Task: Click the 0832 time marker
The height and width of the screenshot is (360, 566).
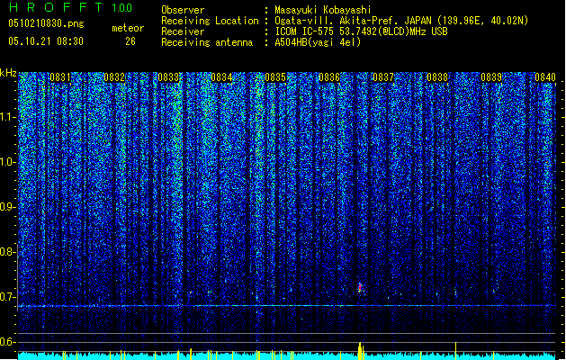Action: [x=114, y=77]
